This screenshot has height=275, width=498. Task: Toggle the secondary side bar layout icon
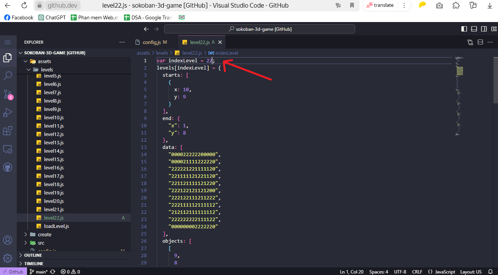(x=484, y=29)
